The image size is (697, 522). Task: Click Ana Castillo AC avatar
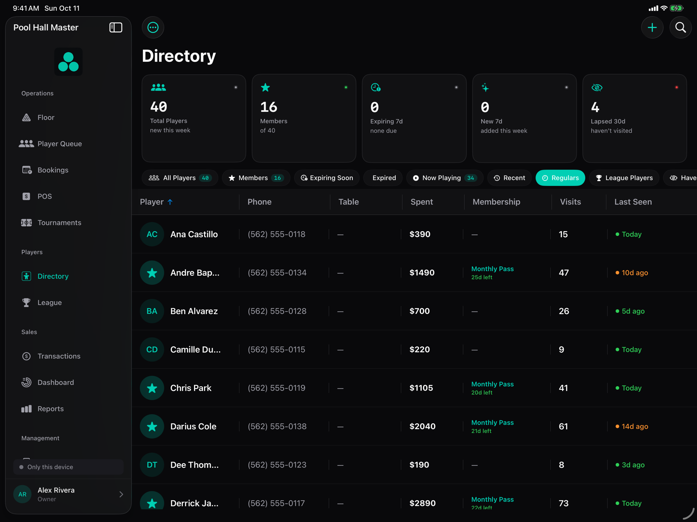pyautogui.click(x=152, y=234)
